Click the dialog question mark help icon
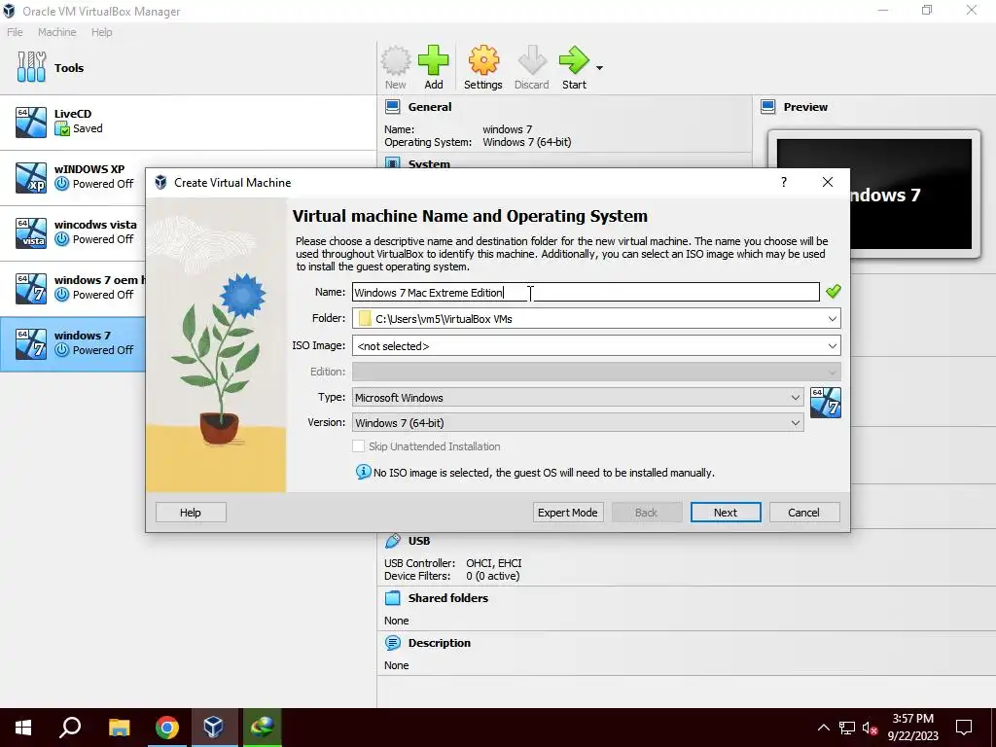Viewport: 996px width, 747px height. [784, 182]
